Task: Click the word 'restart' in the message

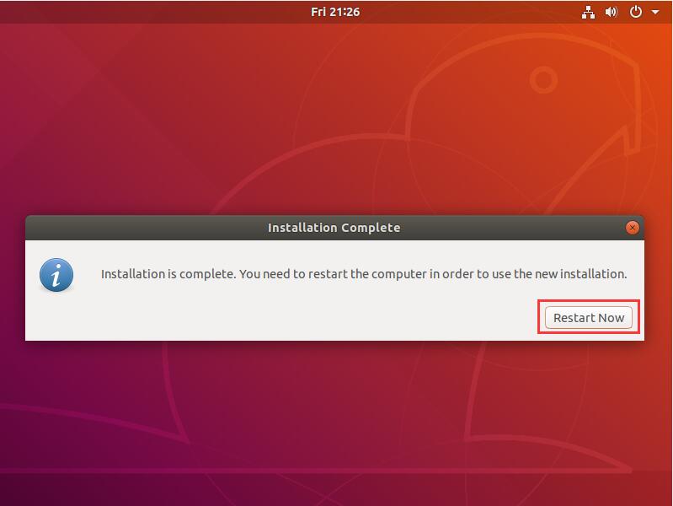Action: coord(328,274)
